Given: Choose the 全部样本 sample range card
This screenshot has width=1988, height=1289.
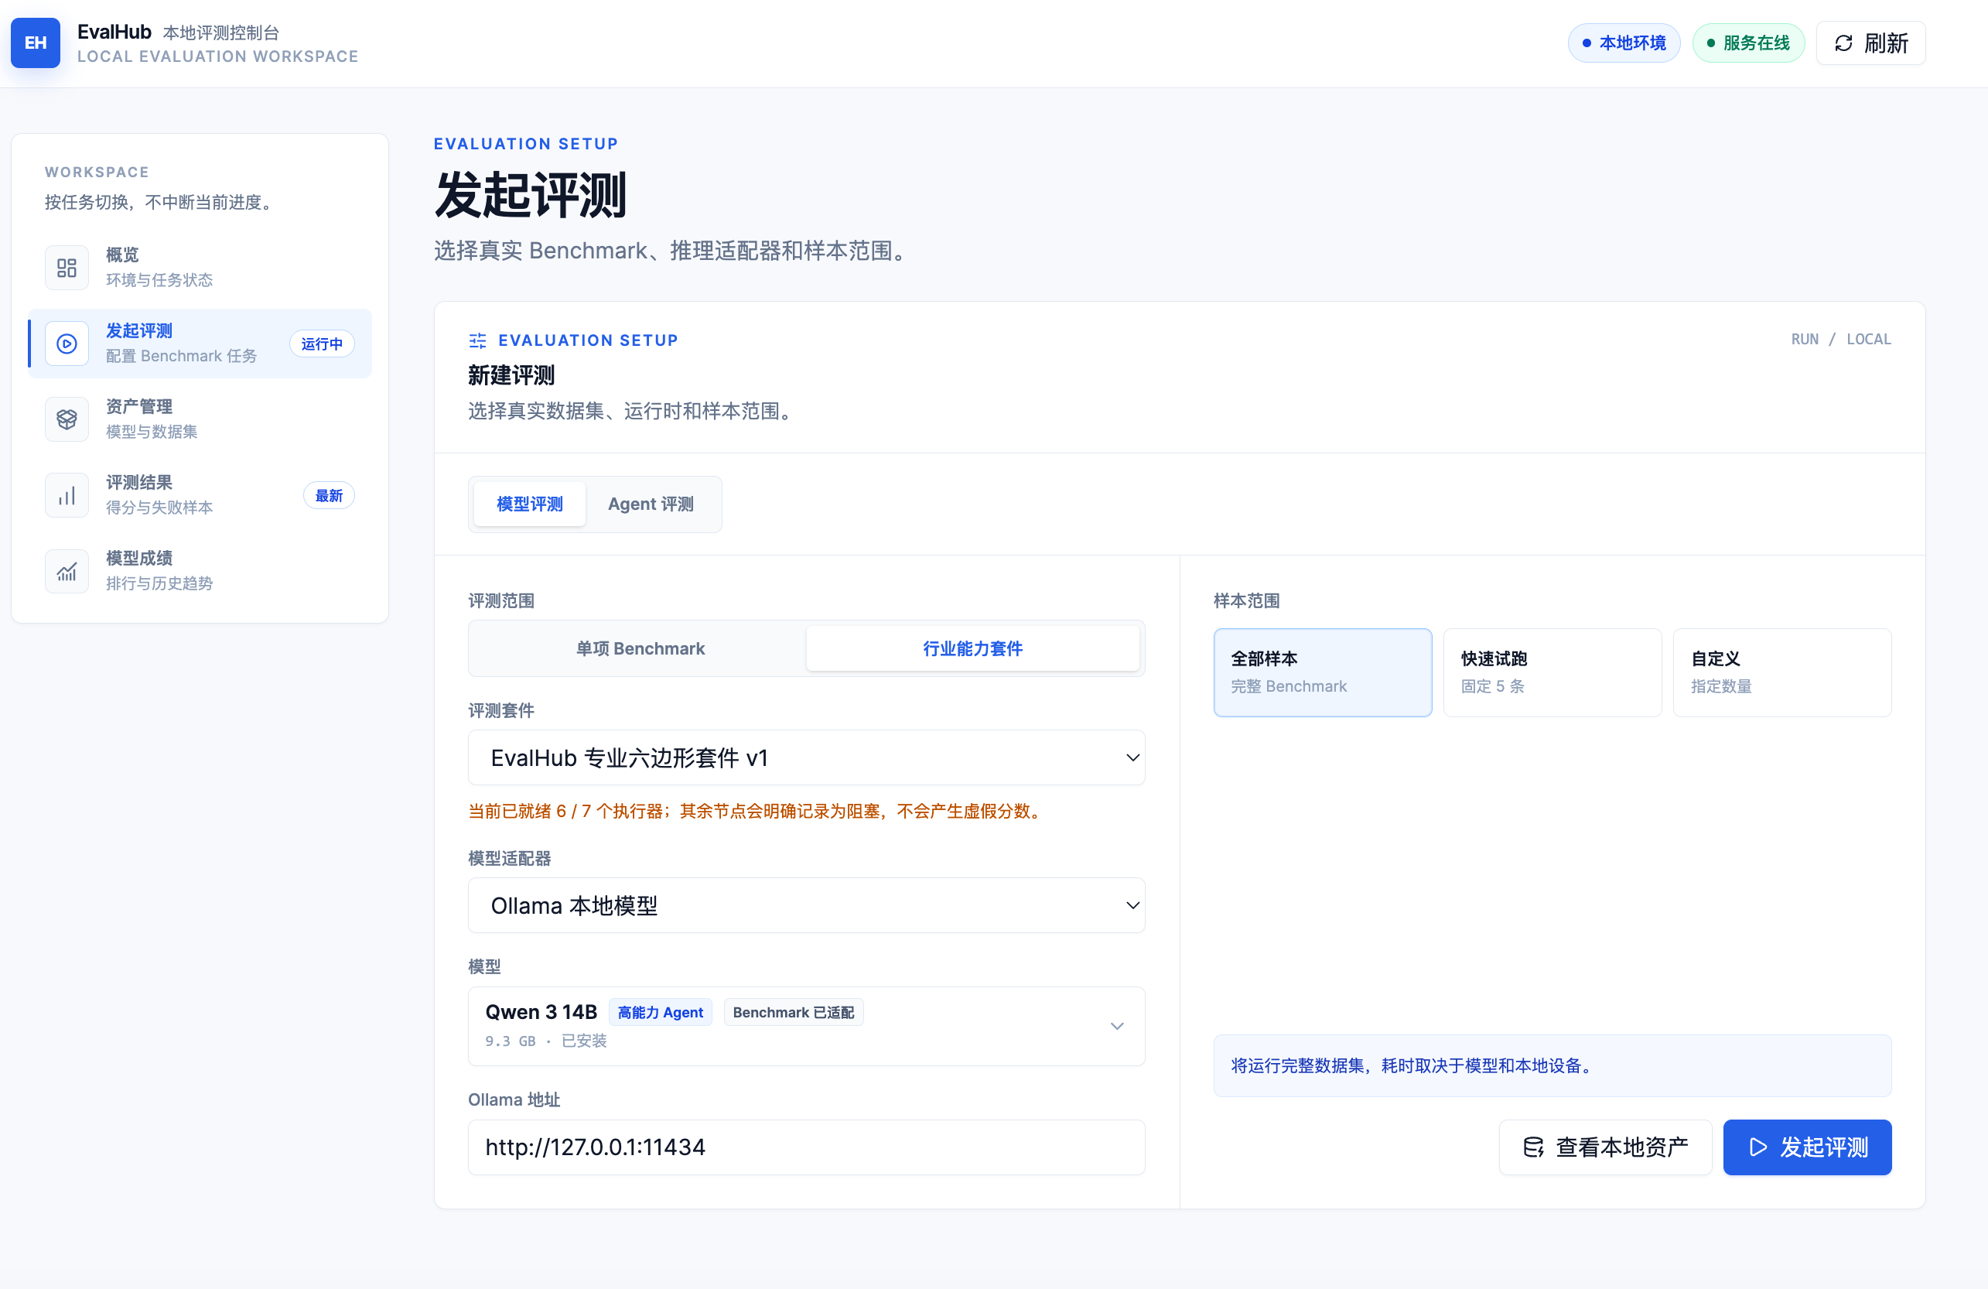Looking at the screenshot, I should tap(1322, 672).
